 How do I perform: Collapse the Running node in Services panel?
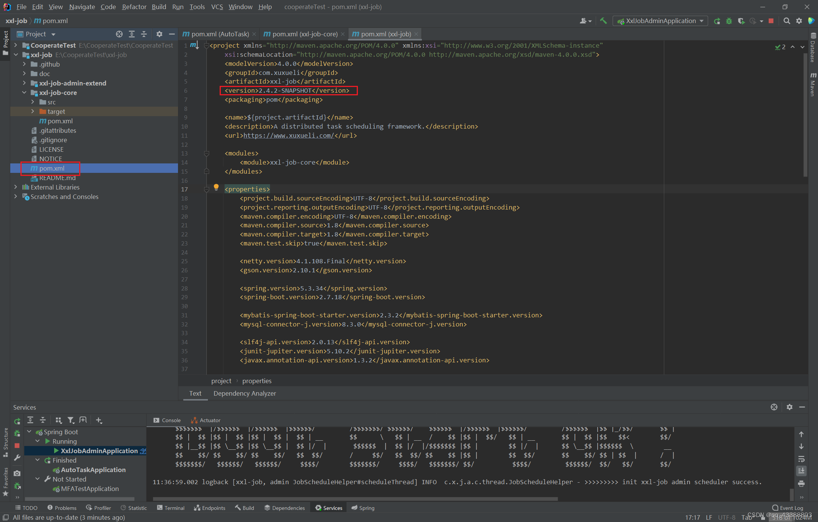37,441
